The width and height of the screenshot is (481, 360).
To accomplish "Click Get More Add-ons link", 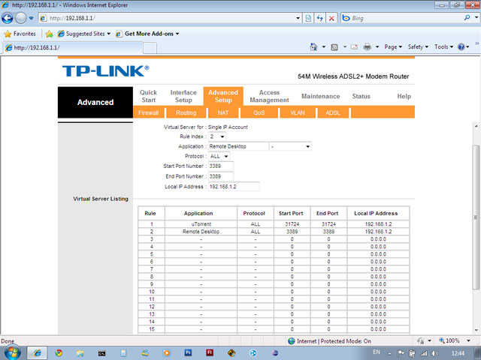I will [x=147, y=34].
